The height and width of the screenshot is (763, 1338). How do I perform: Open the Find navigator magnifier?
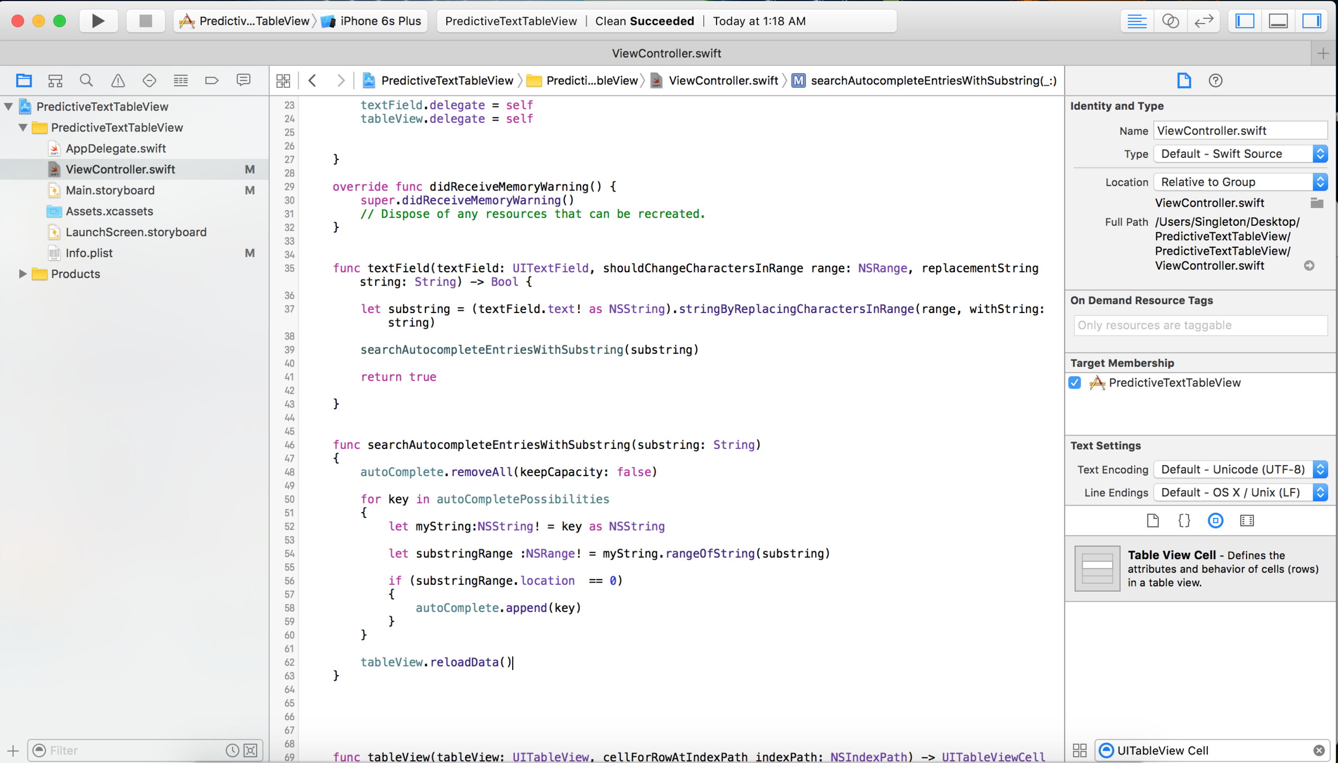click(x=86, y=81)
